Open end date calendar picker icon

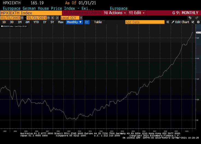click(48, 18)
